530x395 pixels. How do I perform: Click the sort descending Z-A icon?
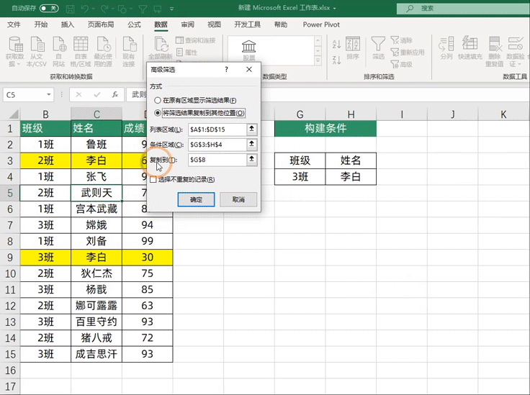[337, 60]
